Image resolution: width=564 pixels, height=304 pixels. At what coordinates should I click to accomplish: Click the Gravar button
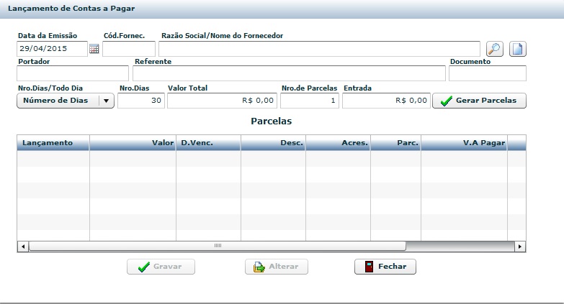[x=161, y=267]
